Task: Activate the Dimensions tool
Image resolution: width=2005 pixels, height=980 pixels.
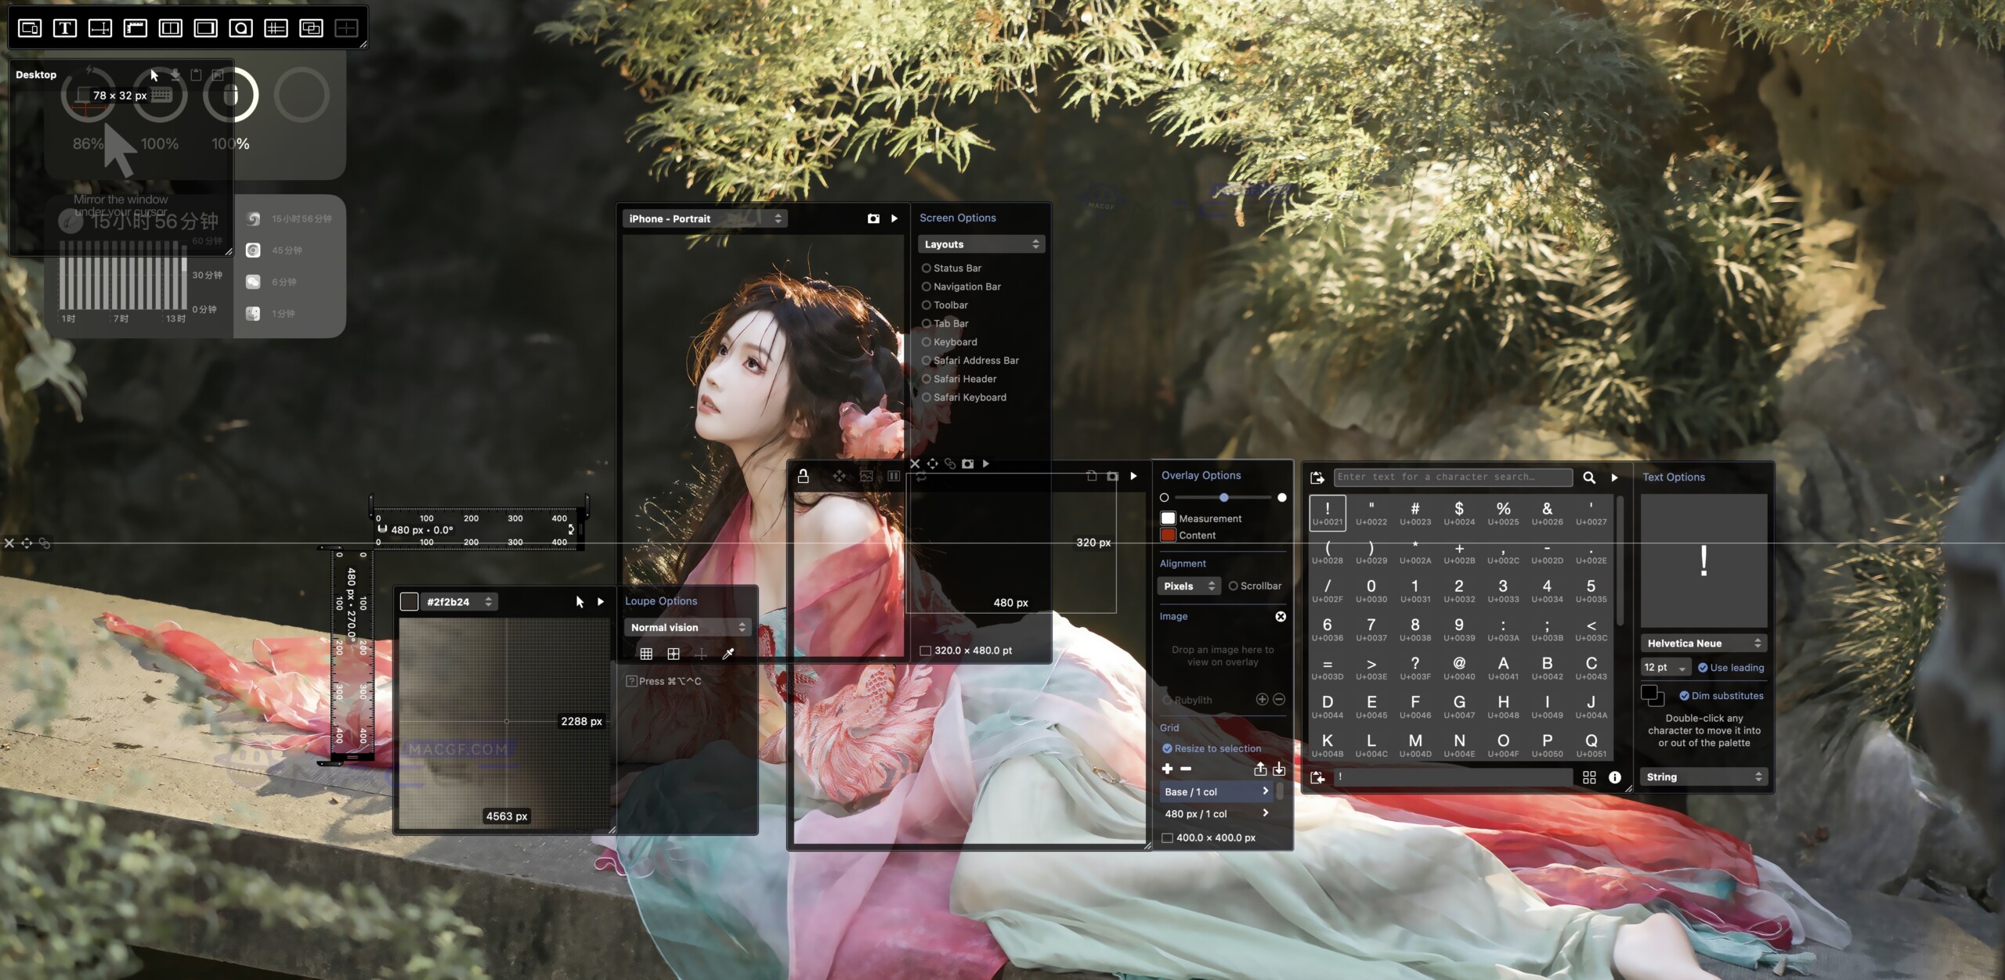Action: tap(101, 27)
